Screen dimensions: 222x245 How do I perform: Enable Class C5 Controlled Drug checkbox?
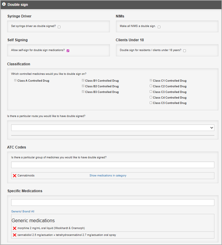(x=151, y=103)
